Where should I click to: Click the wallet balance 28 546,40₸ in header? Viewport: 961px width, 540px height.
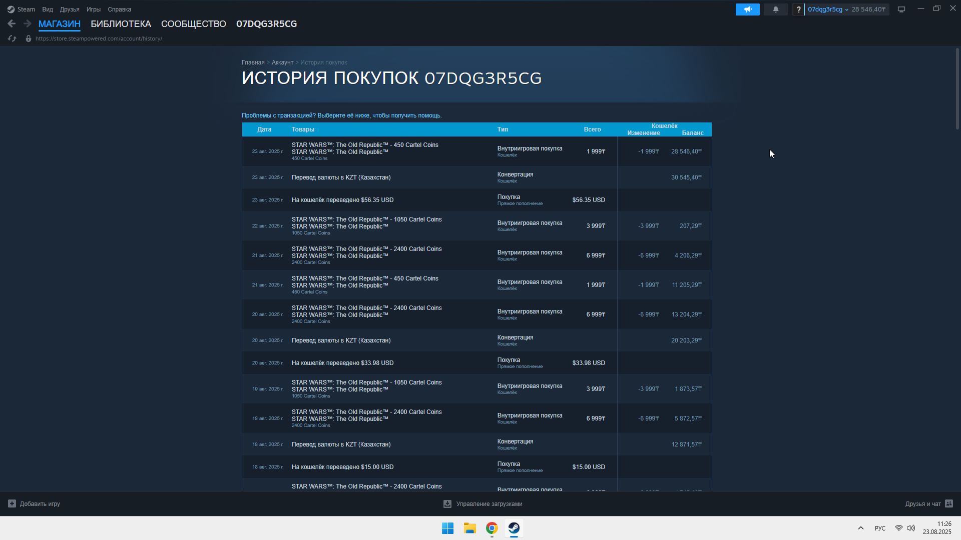tap(868, 9)
